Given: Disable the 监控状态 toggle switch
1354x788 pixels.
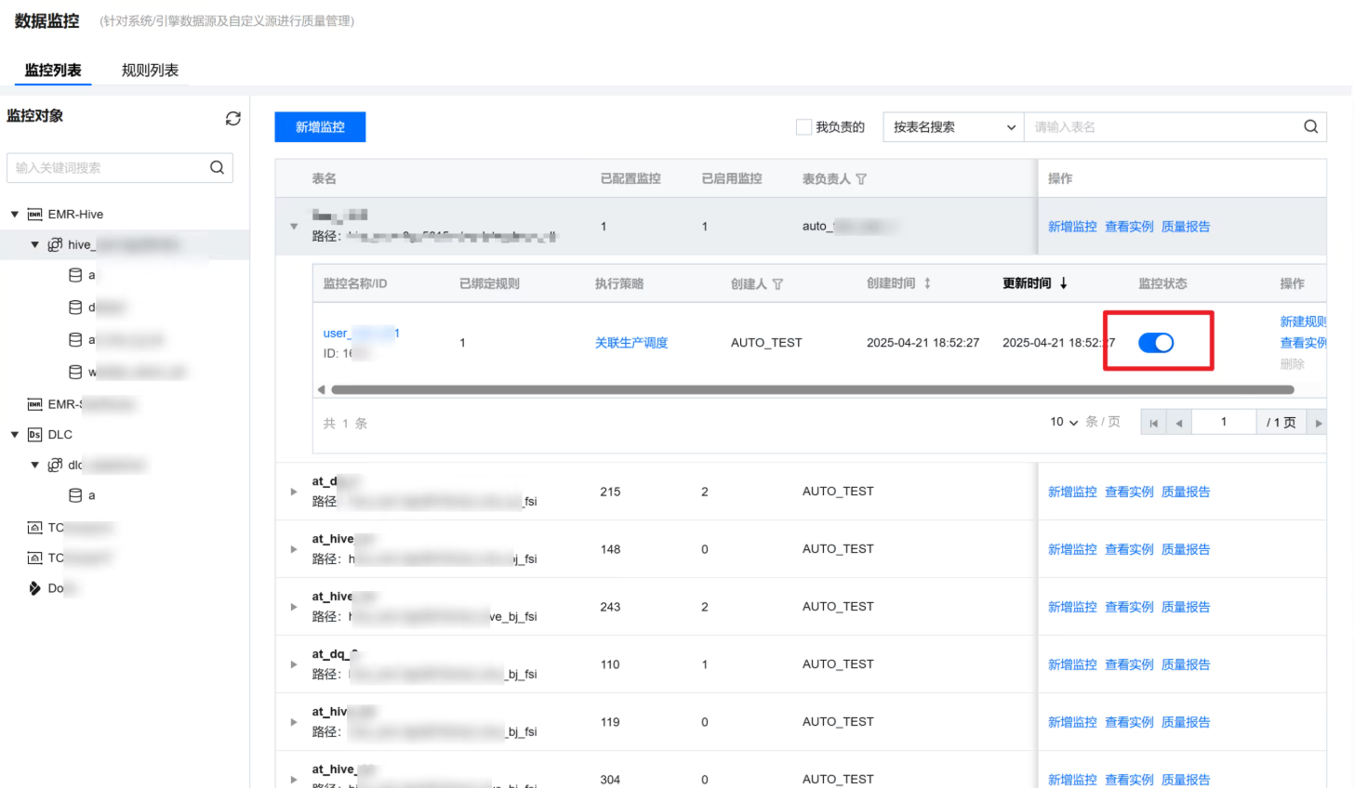Looking at the screenshot, I should (1156, 343).
